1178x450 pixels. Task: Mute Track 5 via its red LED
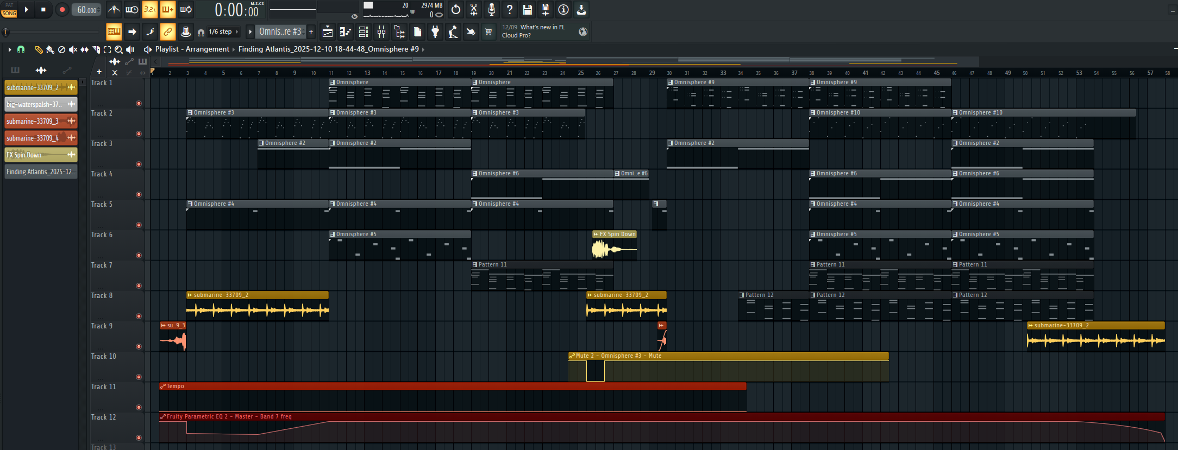point(139,225)
